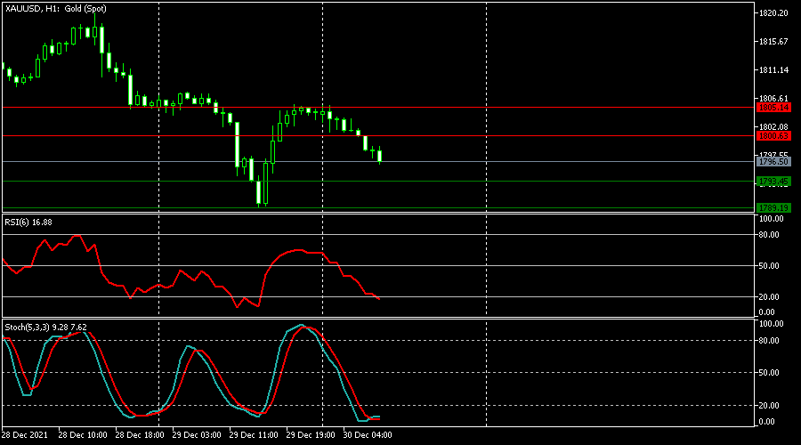
Task: Click the 0.00 value on RSI scale
Action: tap(767, 312)
